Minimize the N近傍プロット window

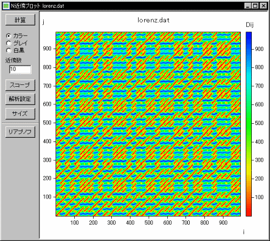tap(247, 6)
